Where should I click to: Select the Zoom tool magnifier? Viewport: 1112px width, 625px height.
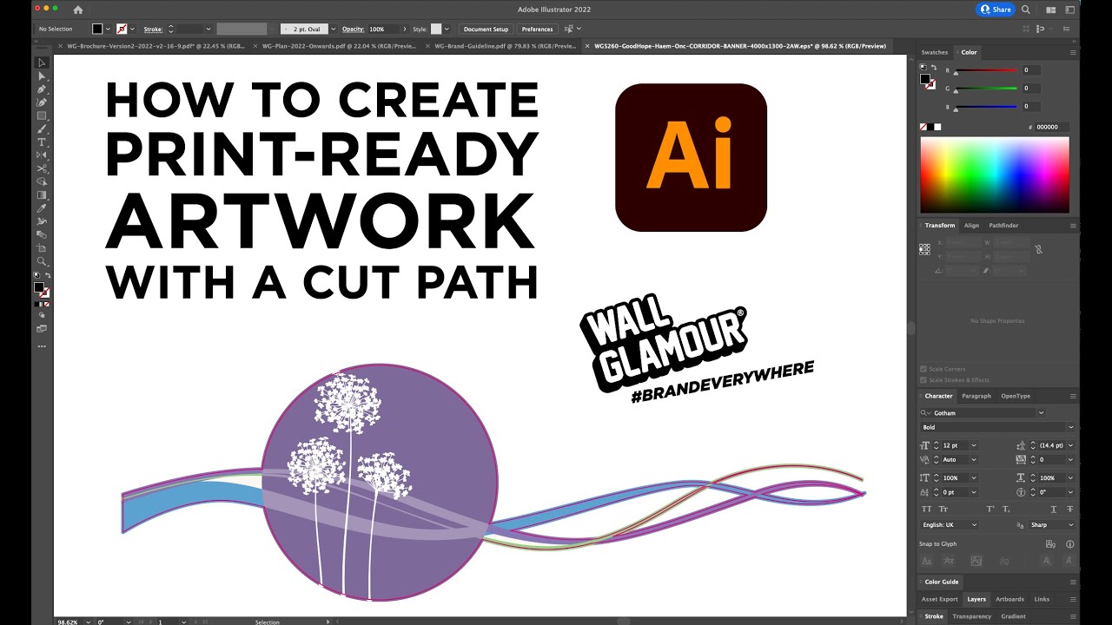[41, 261]
